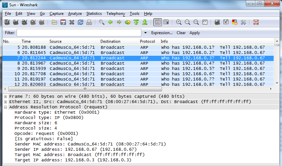Open preferences tools icon
This screenshot has height=166, width=282.
click(x=243, y=22)
